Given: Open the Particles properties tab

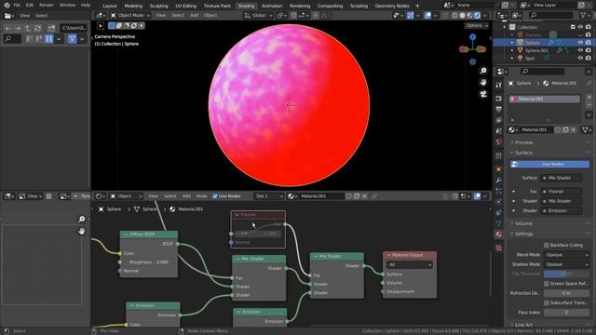Looking at the screenshot, I should click(499, 191).
